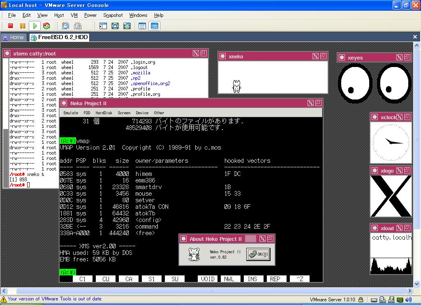Click the xterm window's left scrollbar
The height and width of the screenshot is (305, 421).
pos(6,123)
